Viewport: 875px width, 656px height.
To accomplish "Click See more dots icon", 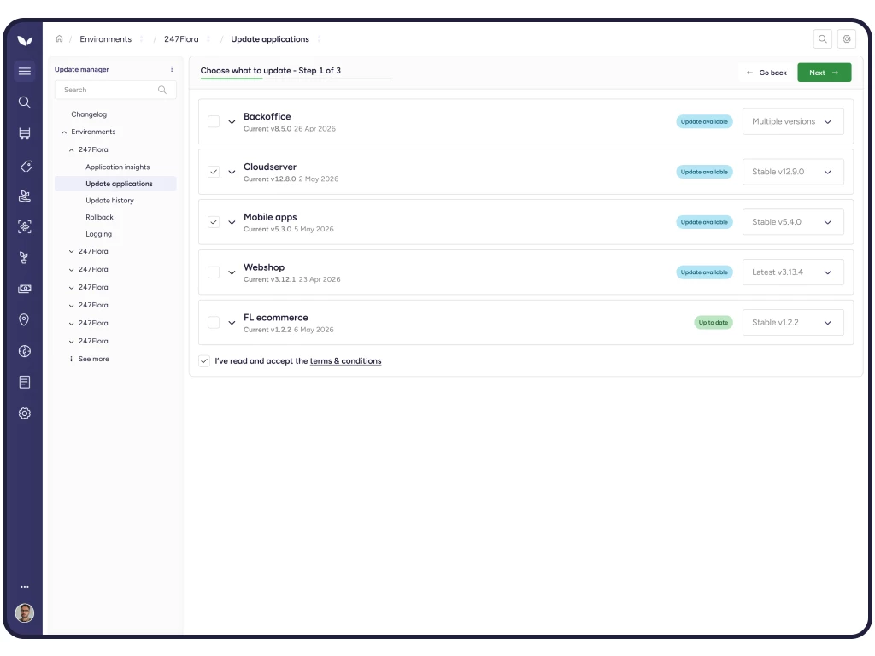I will pyautogui.click(x=71, y=359).
